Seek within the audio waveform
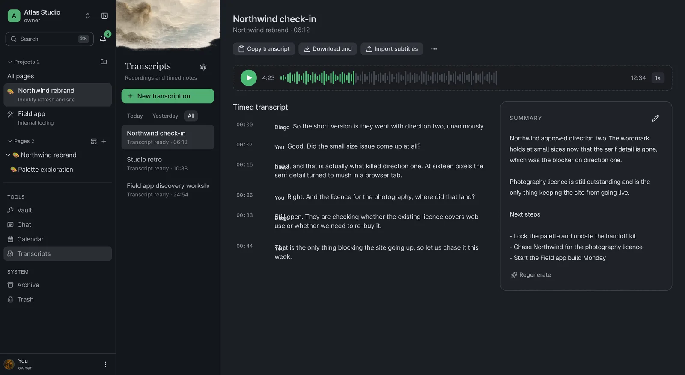The image size is (685, 375). tap(388, 78)
